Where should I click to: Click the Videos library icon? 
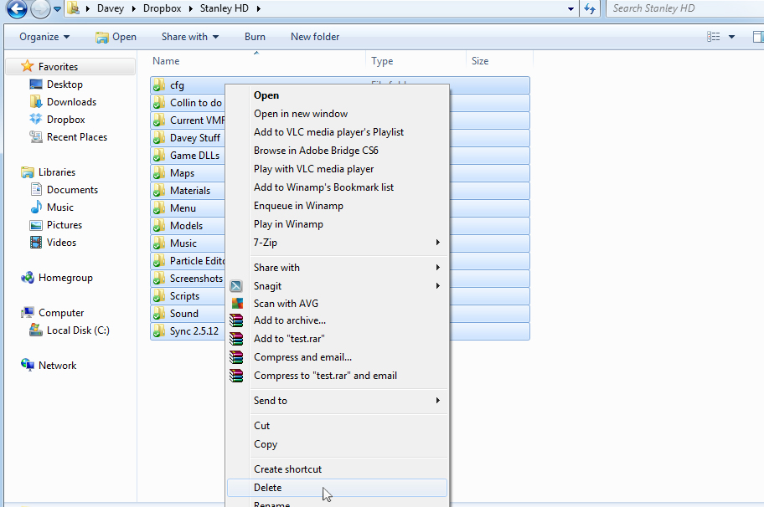[36, 243]
